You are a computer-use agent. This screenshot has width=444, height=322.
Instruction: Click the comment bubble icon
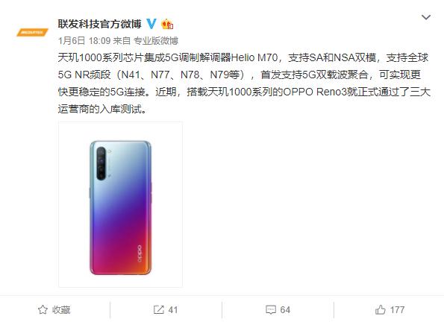pyautogui.click(x=271, y=310)
